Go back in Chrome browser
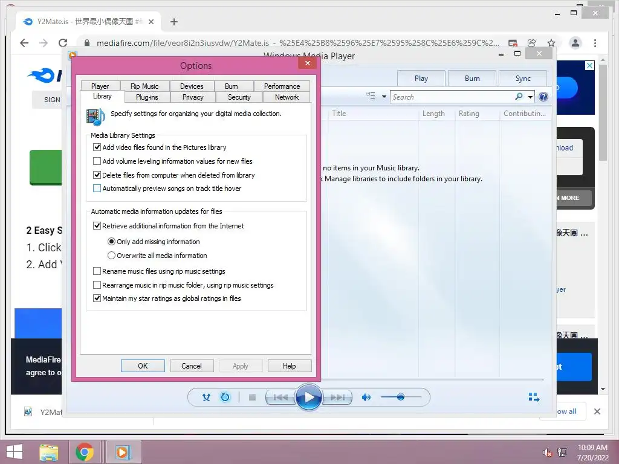Image resolution: width=619 pixels, height=464 pixels. coord(24,43)
